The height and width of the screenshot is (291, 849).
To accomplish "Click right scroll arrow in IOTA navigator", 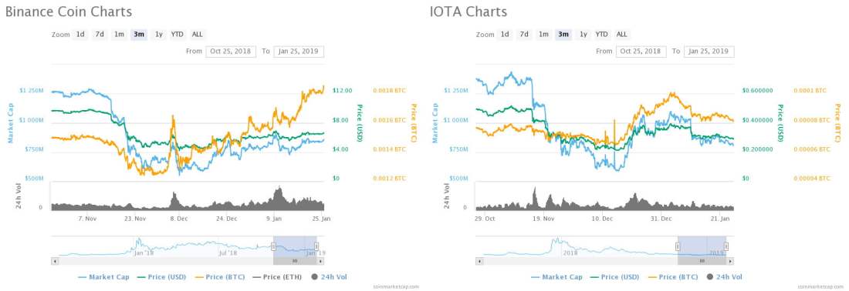I will pos(731,261).
